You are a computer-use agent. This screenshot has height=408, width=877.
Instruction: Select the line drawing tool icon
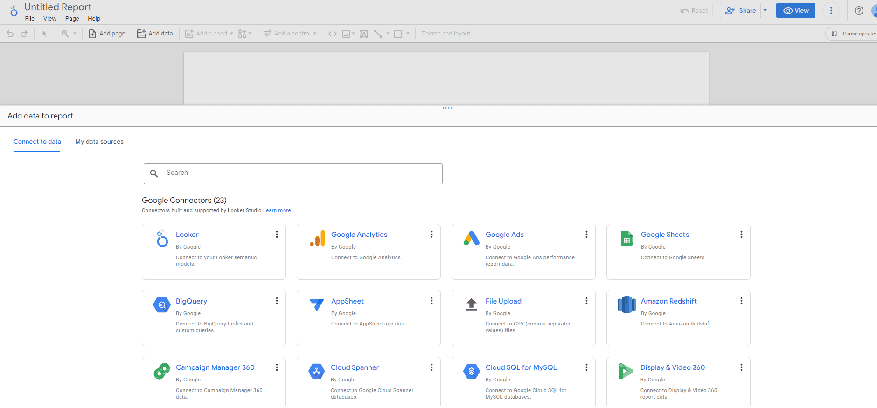(378, 34)
